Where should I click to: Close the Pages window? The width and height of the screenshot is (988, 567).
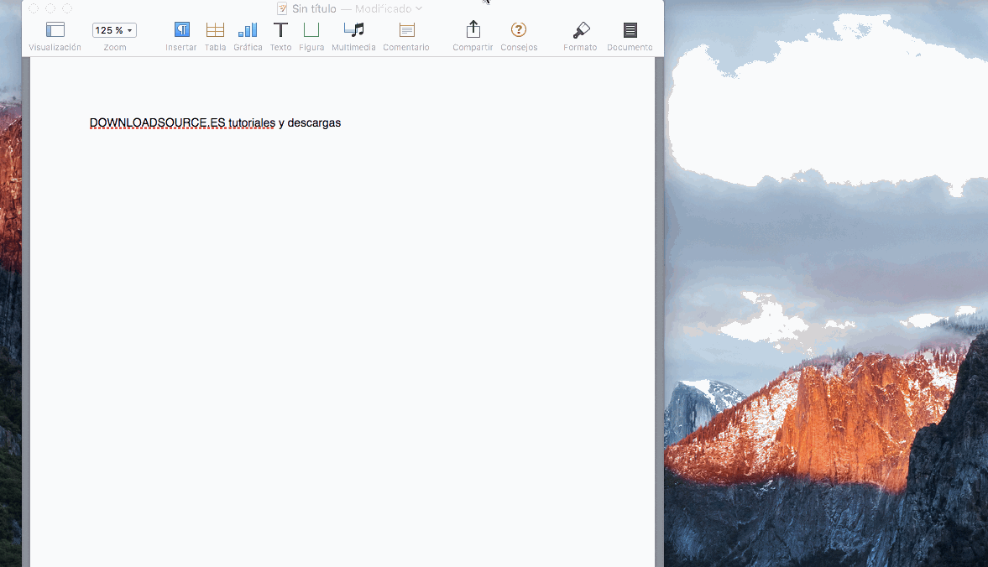tap(34, 9)
